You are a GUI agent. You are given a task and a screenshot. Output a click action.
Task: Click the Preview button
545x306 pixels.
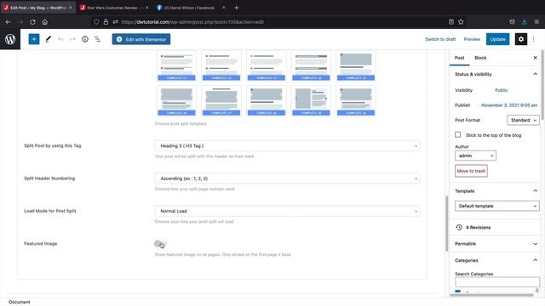[472, 39]
